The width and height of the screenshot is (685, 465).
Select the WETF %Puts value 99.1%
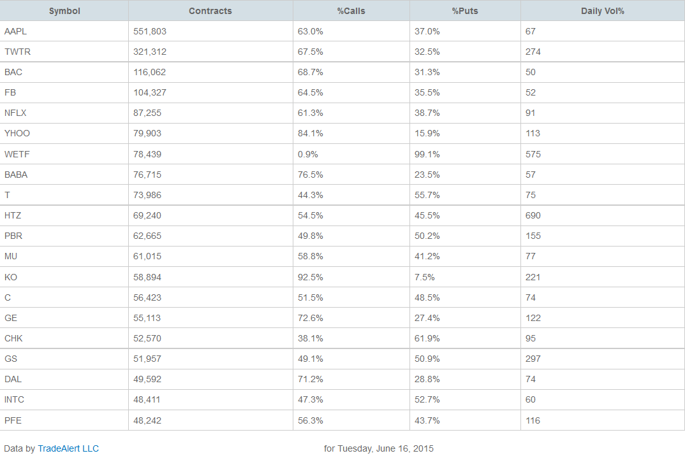coord(427,154)
